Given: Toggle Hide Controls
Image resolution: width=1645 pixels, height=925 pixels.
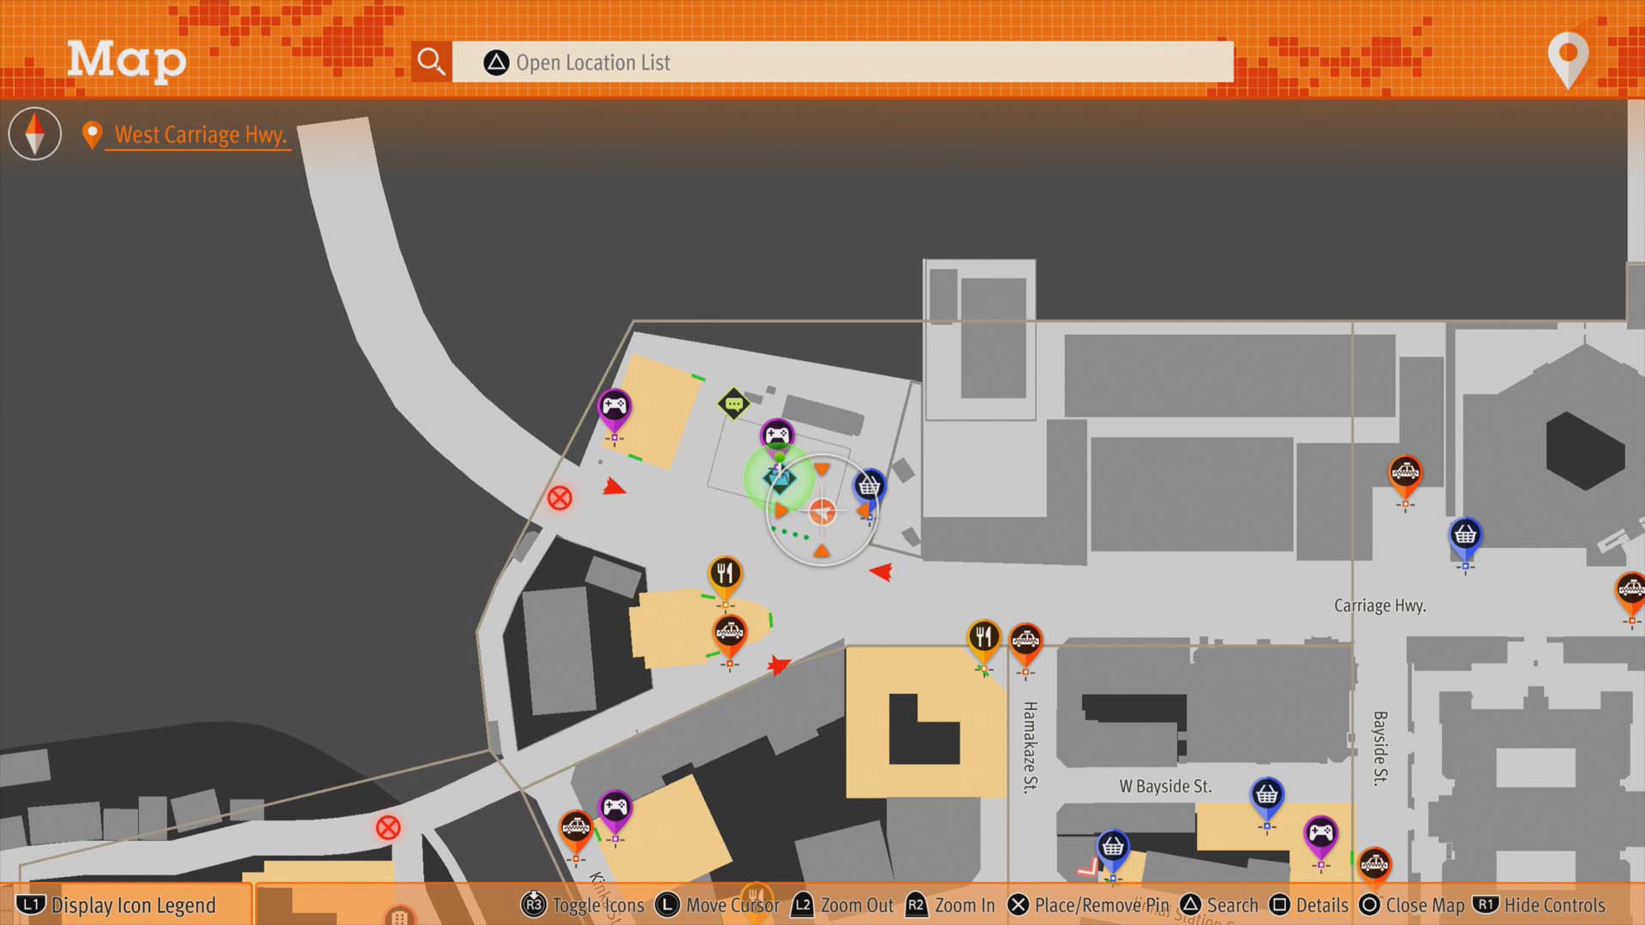Looking at the screenshot, I should (x=1540, y=905).
